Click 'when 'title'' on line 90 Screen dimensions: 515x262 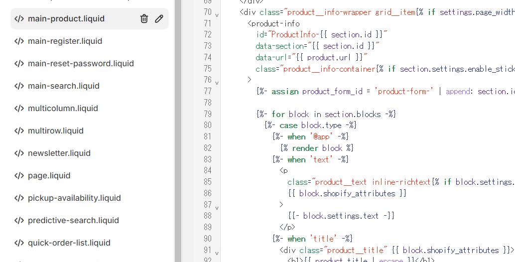click(x=312, y=239)
